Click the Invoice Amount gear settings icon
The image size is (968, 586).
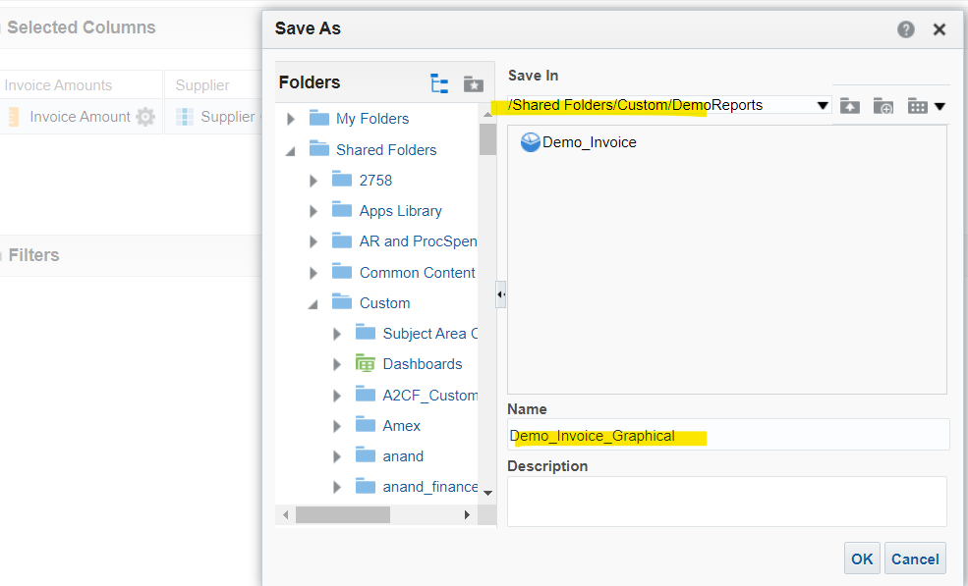(145, 117)
